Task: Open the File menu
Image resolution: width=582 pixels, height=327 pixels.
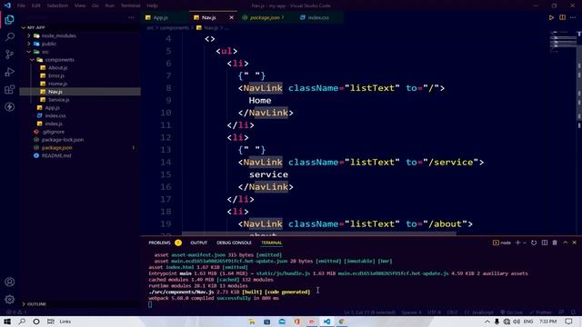Action: coord(21,5)
